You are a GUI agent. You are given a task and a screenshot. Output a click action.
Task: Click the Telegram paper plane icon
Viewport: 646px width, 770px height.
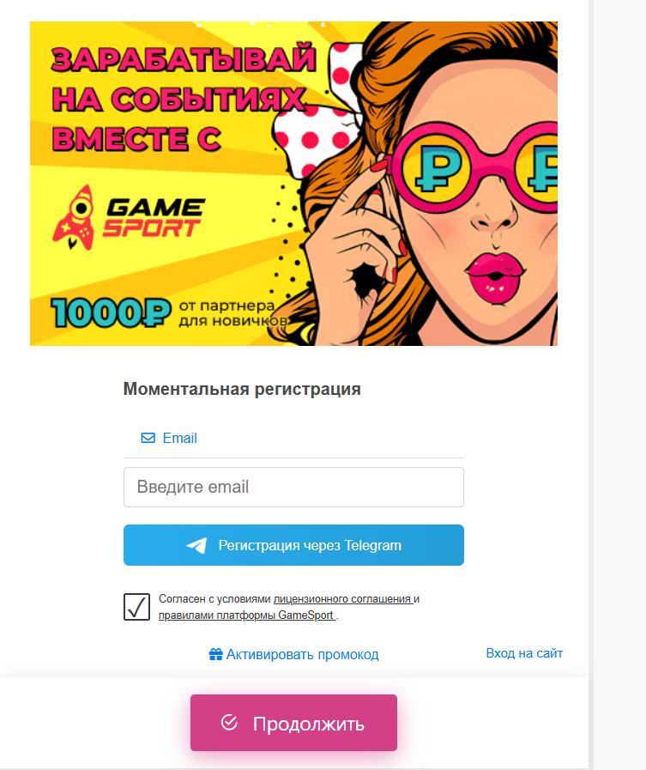pos(196,545)
